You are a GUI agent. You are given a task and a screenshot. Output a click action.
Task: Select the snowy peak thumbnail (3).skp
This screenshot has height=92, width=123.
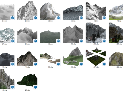50,11
